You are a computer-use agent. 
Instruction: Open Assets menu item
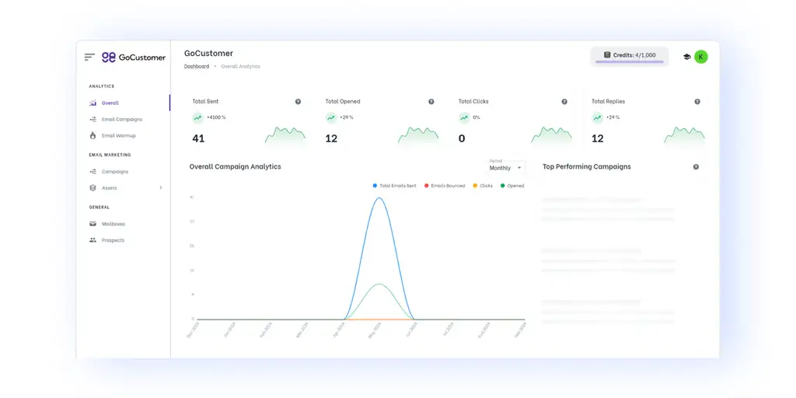pos(109,188)
